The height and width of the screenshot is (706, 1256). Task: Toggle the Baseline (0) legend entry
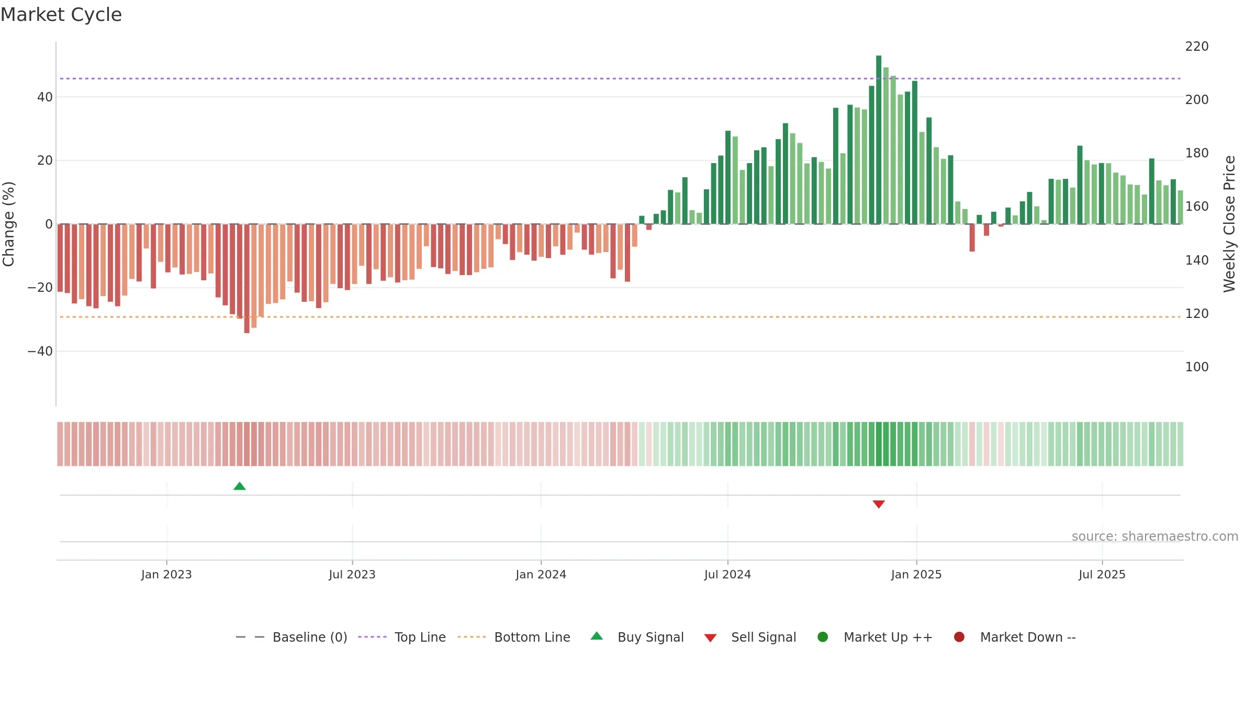point(291,637)
